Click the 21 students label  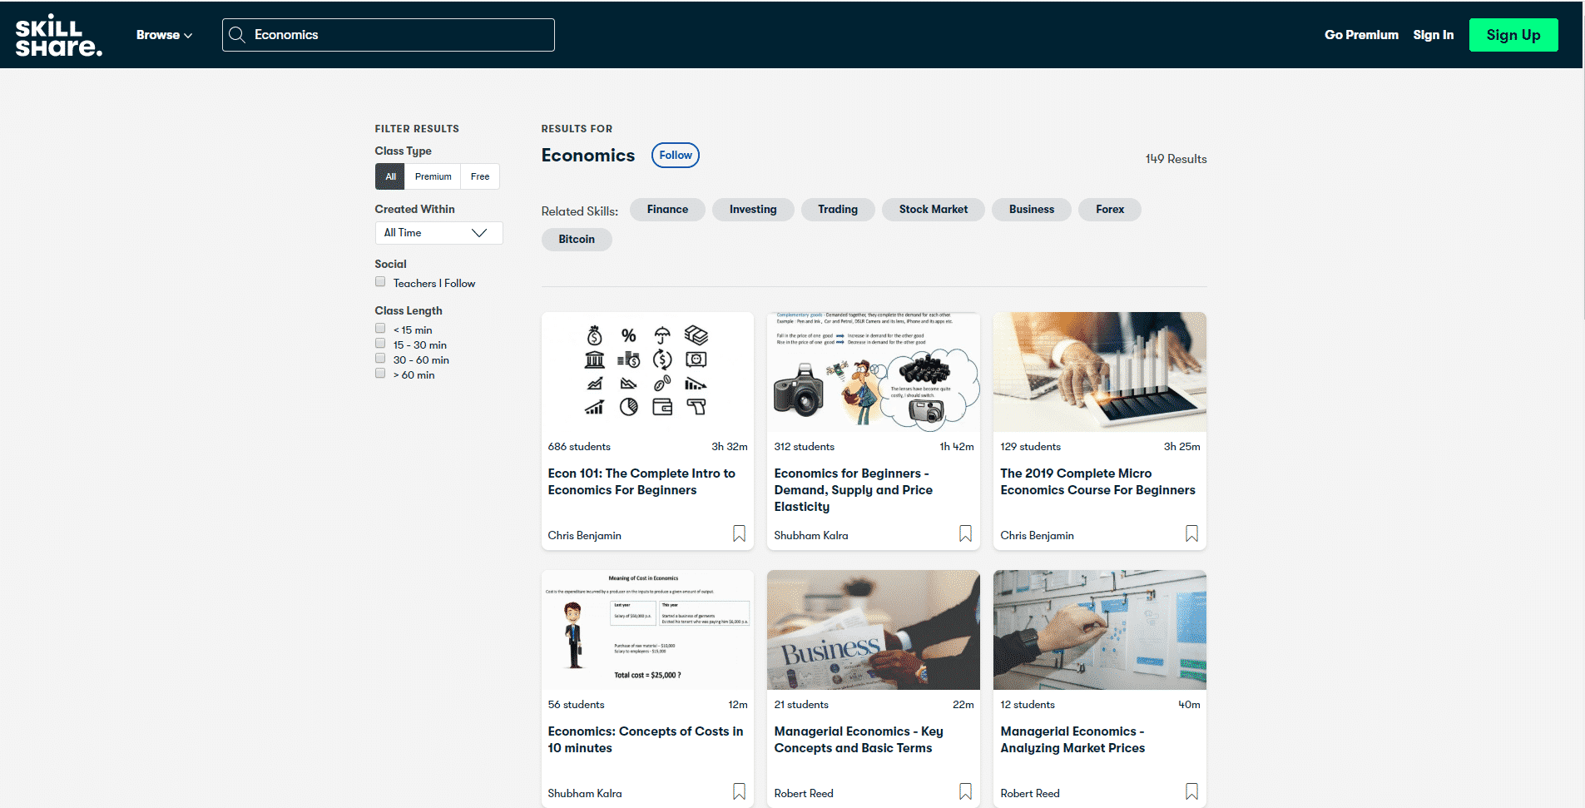pyautogui.click(x=801, y=705)
